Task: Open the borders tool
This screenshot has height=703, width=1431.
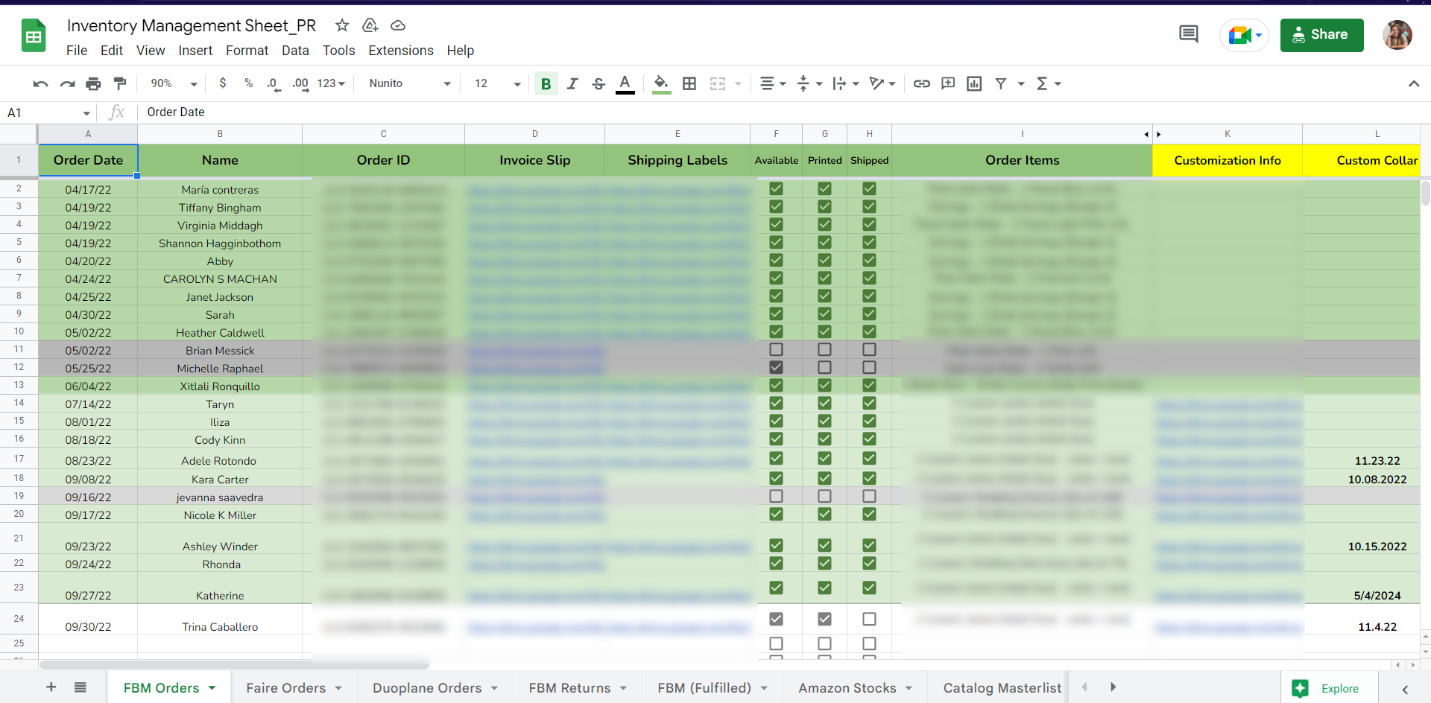Action: tap(689, 83)
